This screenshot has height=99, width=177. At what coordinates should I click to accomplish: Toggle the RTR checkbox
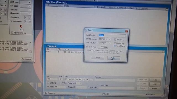(60, 83)
